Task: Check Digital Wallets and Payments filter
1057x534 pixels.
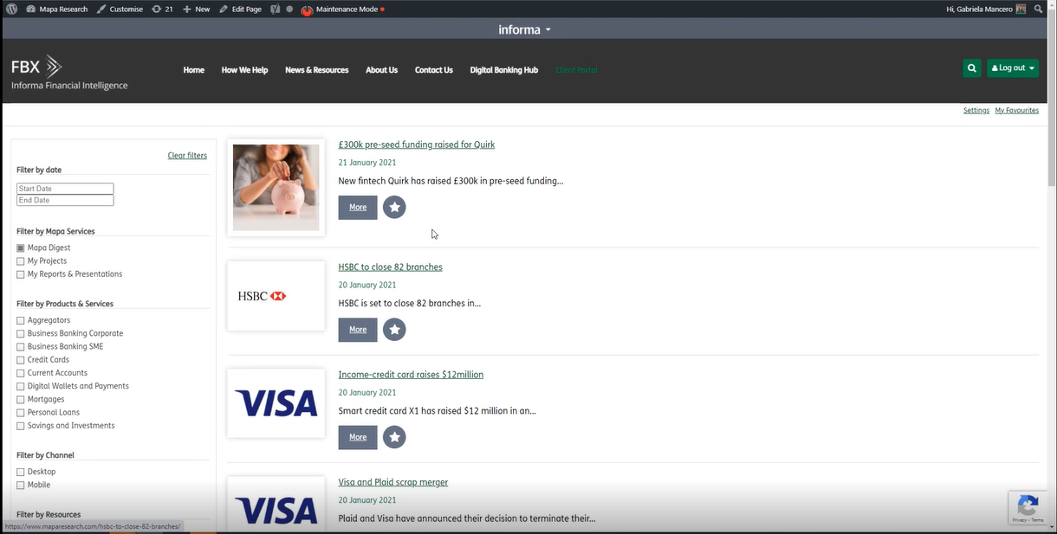Action: (21, 387)
